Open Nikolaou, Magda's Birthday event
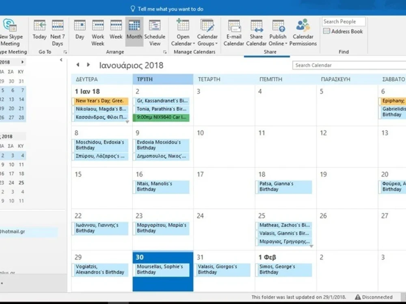This screenshot has width=406, height=304. pyautogui.click(x=100, y=109)
